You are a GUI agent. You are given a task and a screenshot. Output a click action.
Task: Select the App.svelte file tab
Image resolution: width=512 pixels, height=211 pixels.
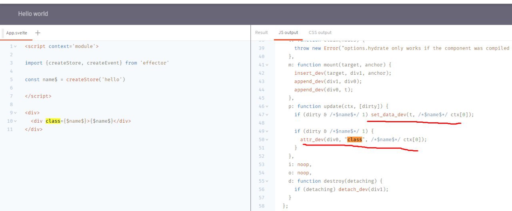pos(16,33)
